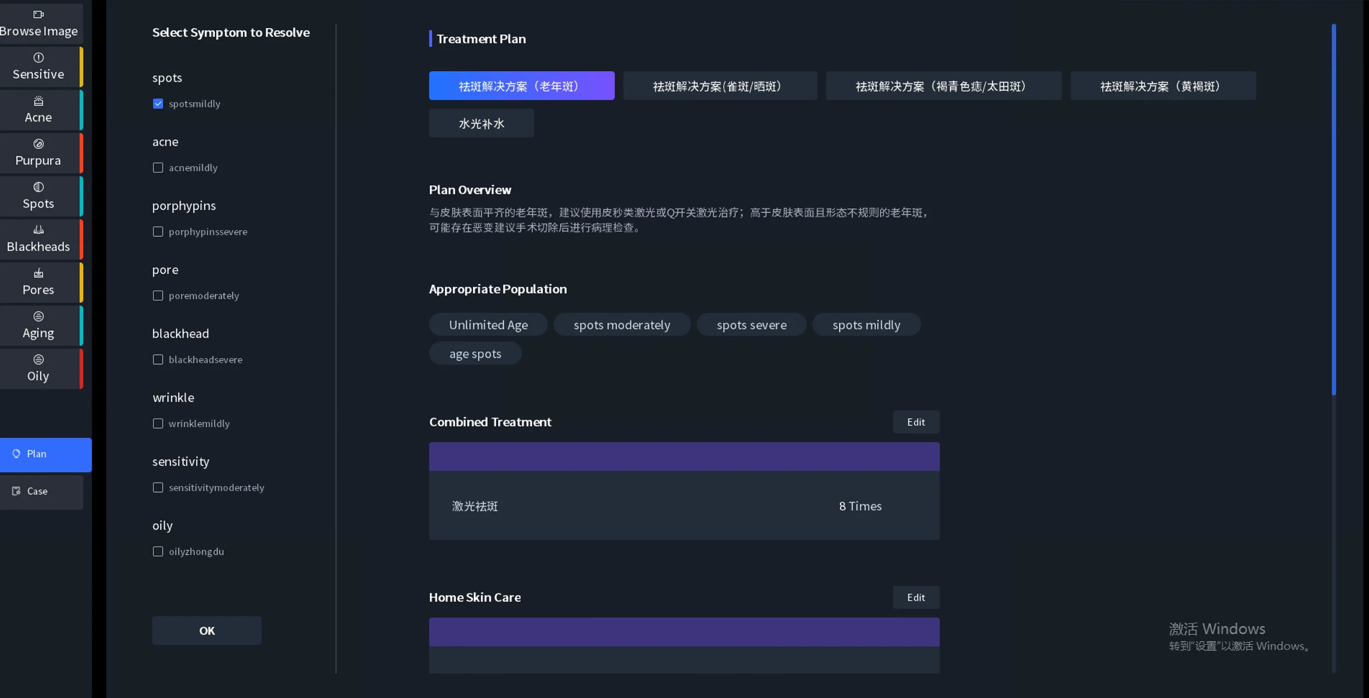Select the Aging analysis icon
The height and width of the screenshot is (698, 1369).
(x=38, y=316)
